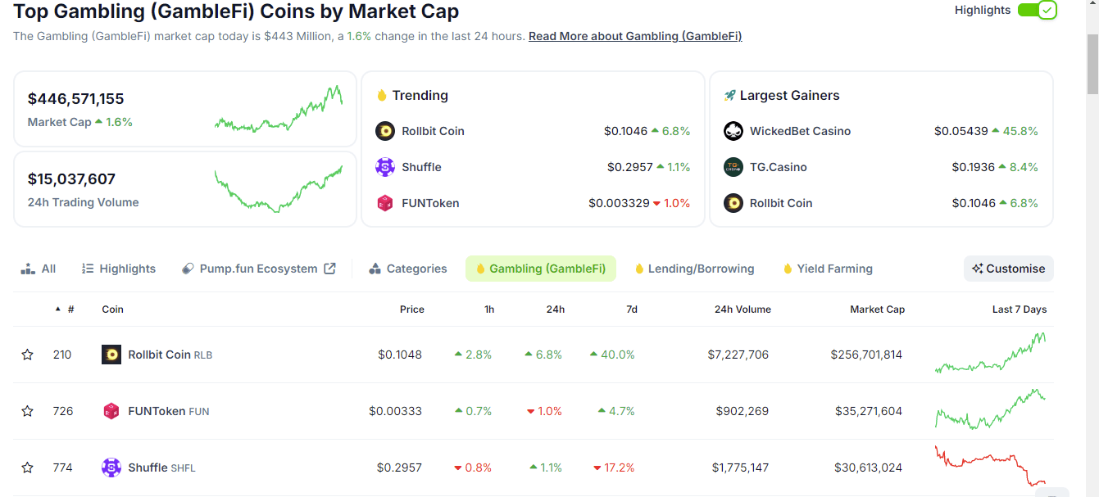The height and width of the screenshot is (497, 1099).
Task: Click Shuffle icon in Trending card
Action: tap(385, 167)
